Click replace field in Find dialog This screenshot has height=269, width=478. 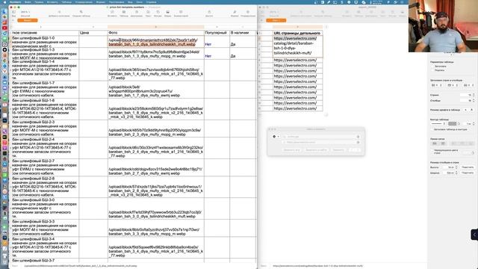pos(320,142)
